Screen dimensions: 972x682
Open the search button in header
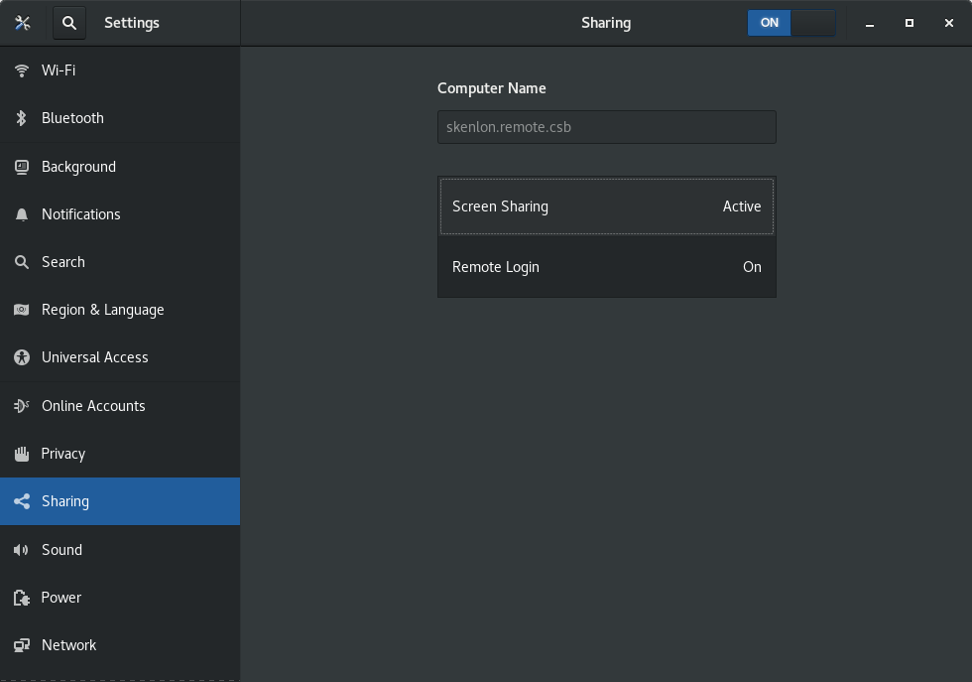pyautogui.click(x=68, y=23)
